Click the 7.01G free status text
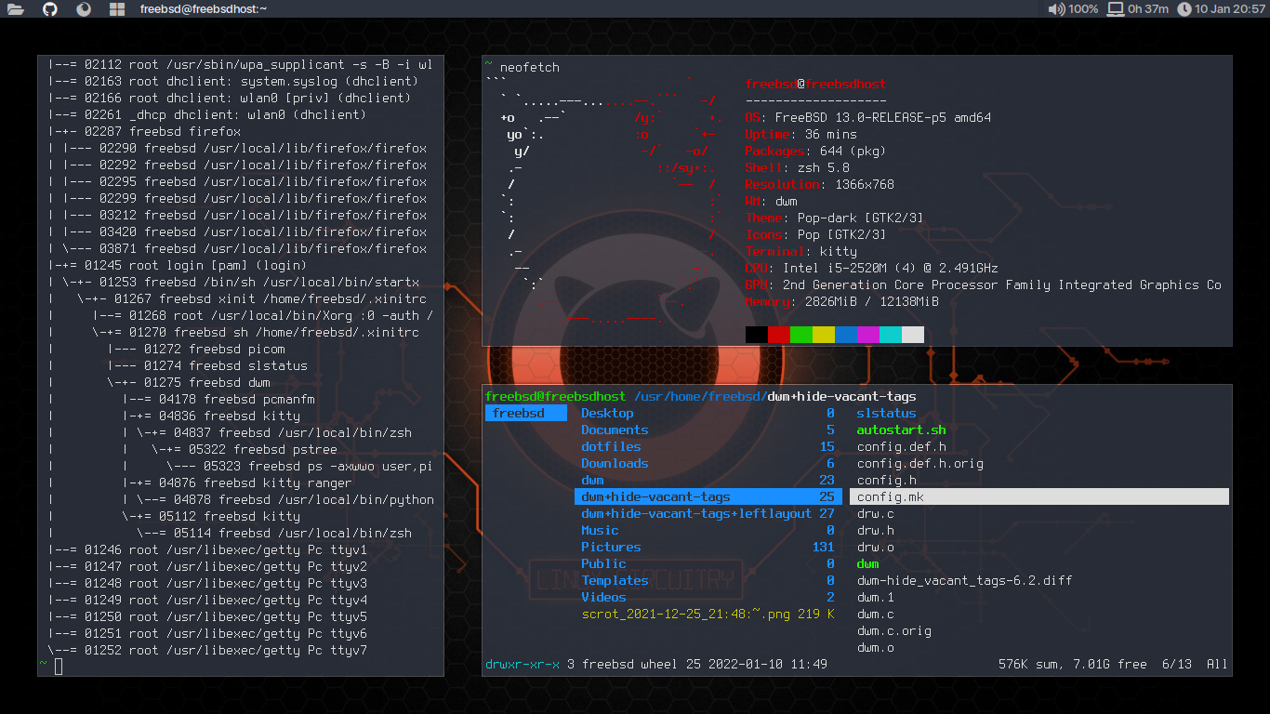Image resolution: width=1270 pixels, height=714 pixels. tap(1110, 665)
